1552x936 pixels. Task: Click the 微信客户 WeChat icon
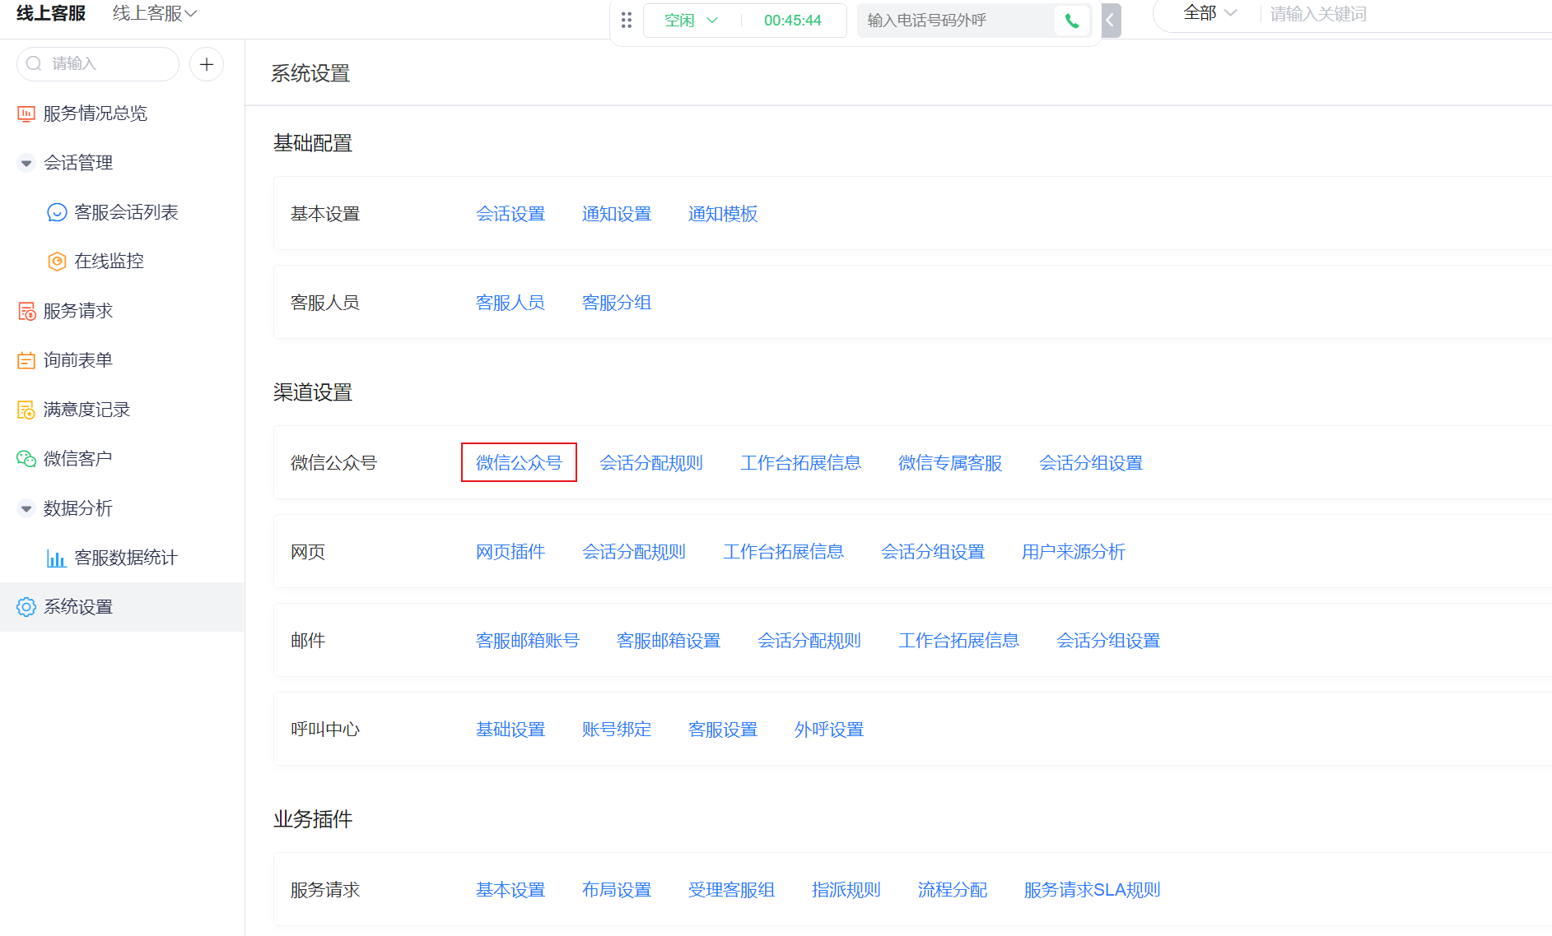[x=26, y=459]
